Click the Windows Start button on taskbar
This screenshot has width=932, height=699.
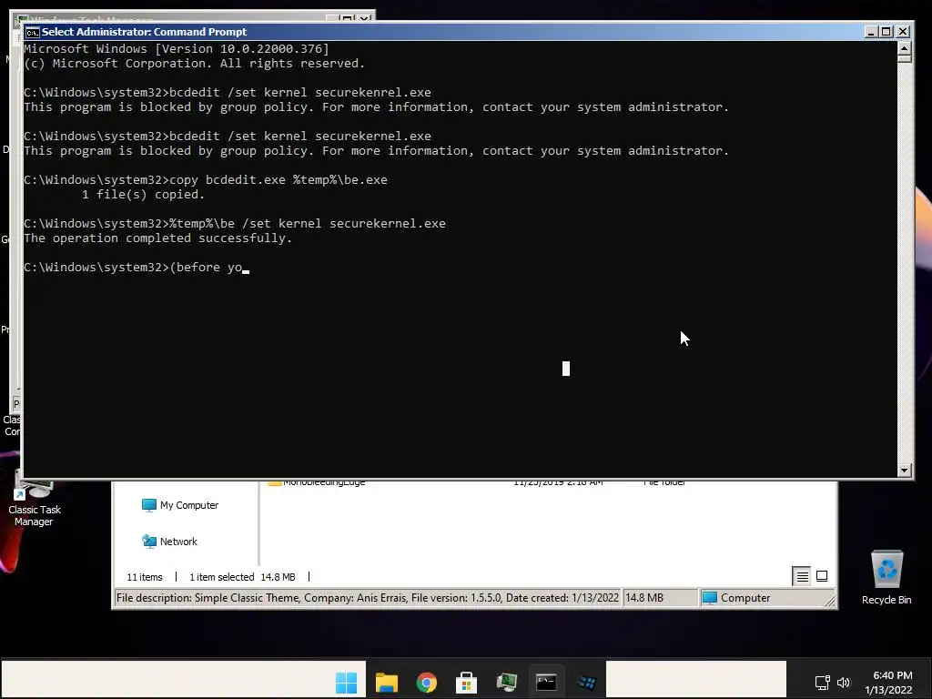point(347,683)
